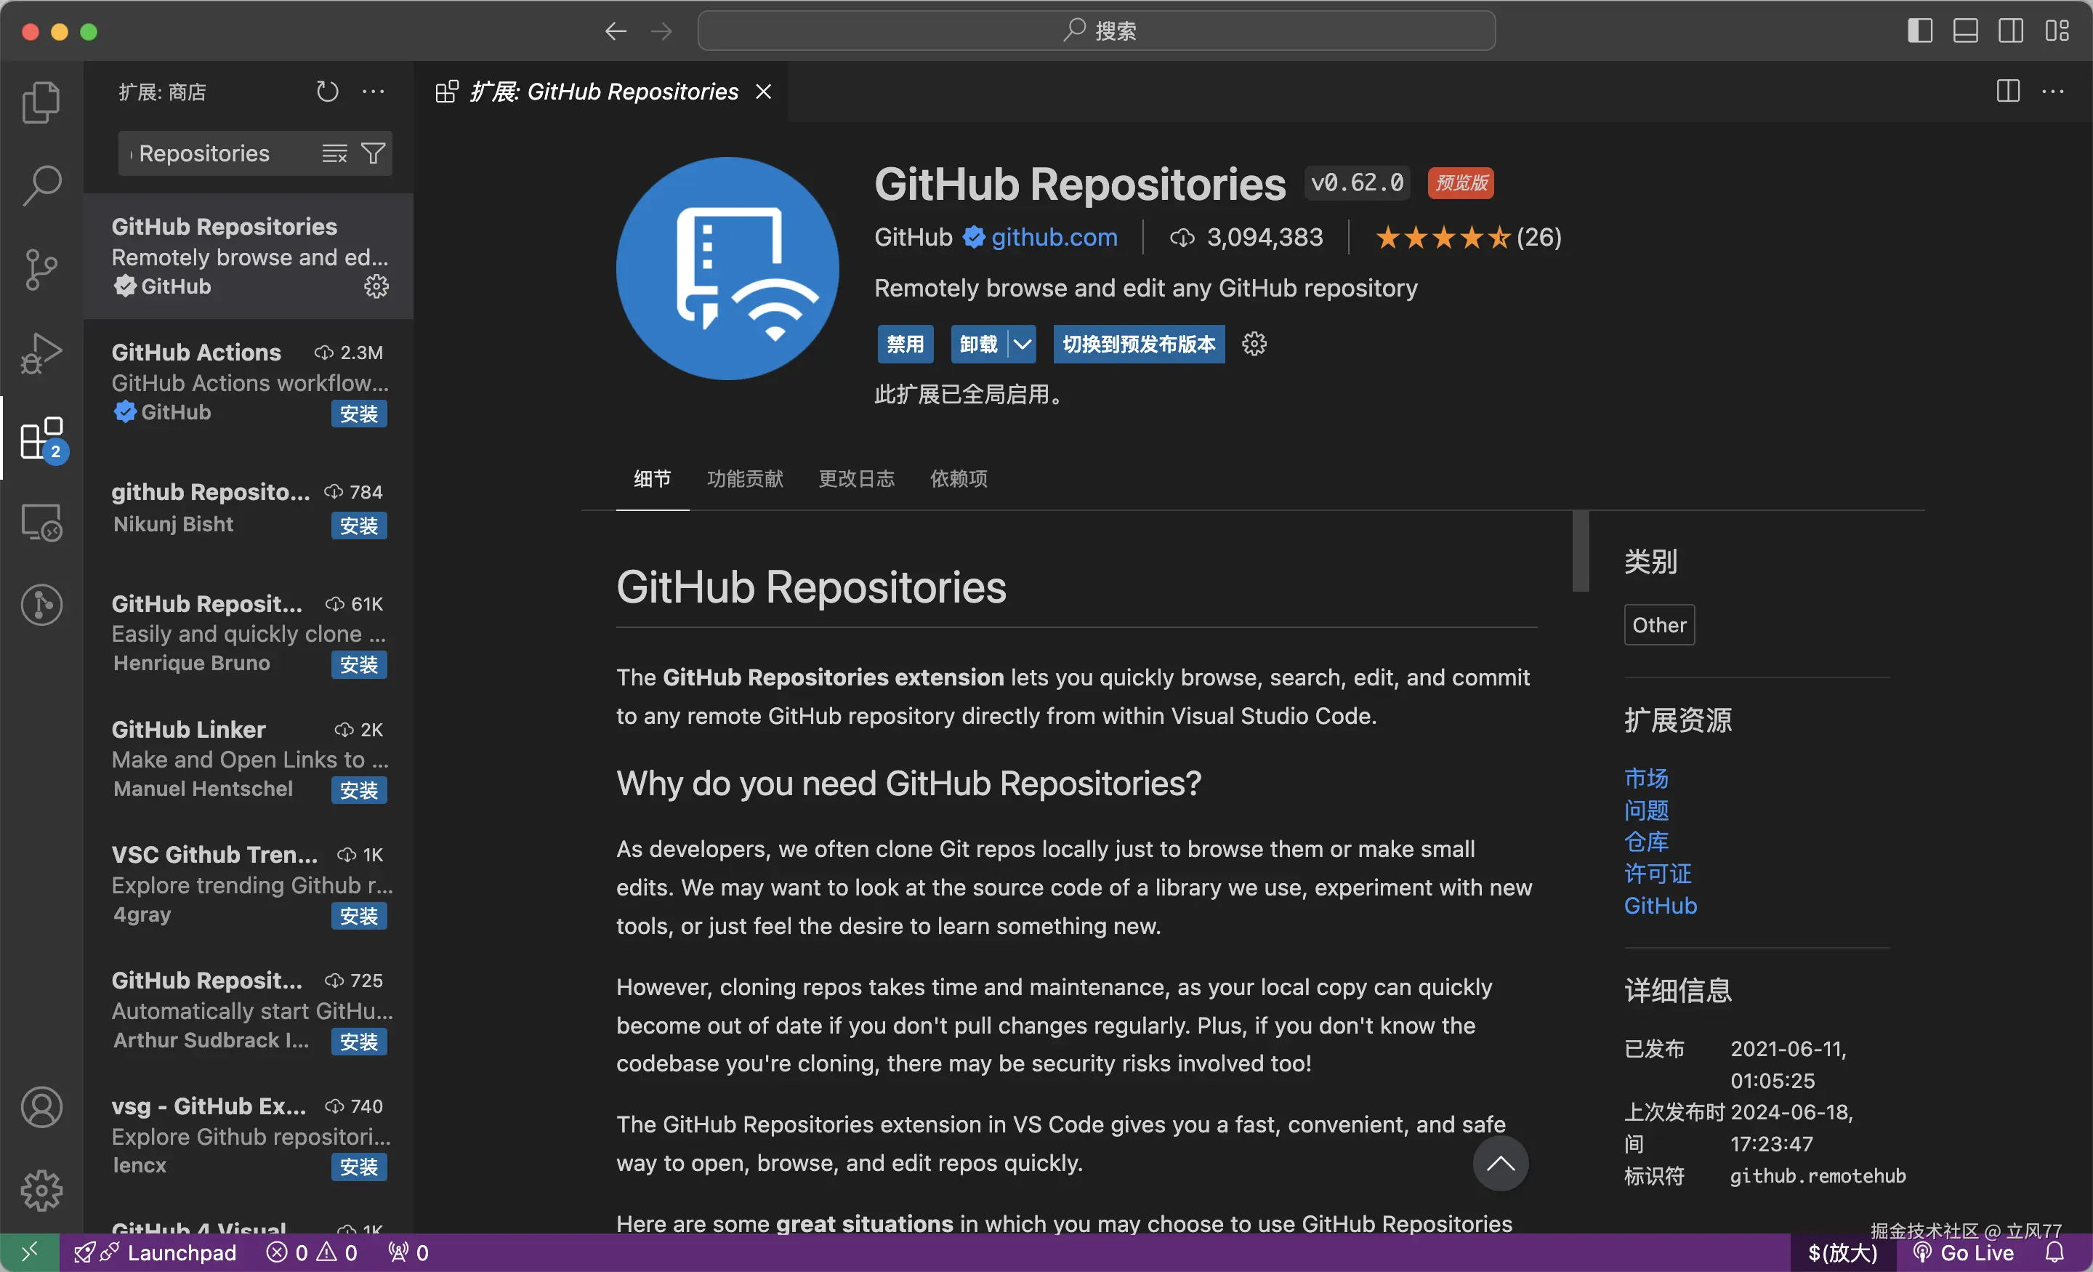Split the editor to the right
The height and width of the screenshot is (1272, 2093).
(2007, 91)
